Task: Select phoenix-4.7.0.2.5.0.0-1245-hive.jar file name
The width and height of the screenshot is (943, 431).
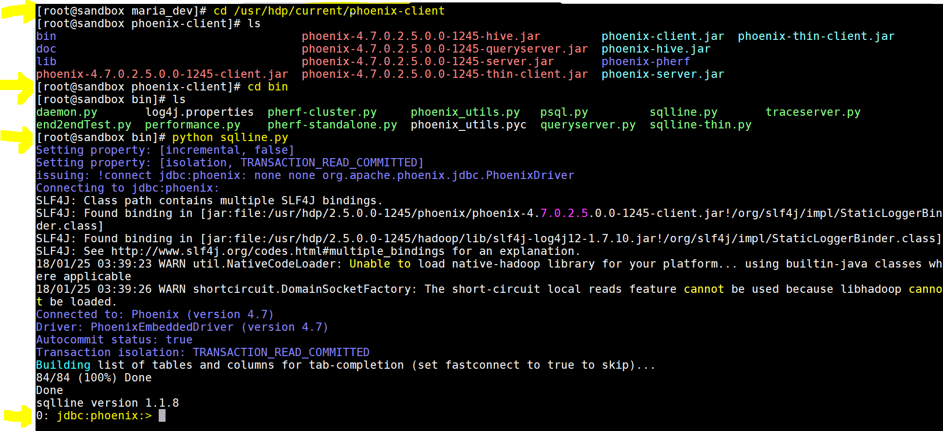Action: point(421,36)
